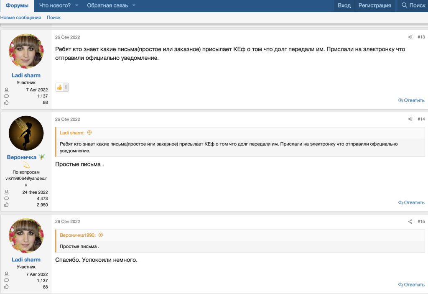Image resolution: width=428 pixels, height=294 pixels.
Task: Expand the «Что нового?» dropdown arrow
Action: pos(76,5)
